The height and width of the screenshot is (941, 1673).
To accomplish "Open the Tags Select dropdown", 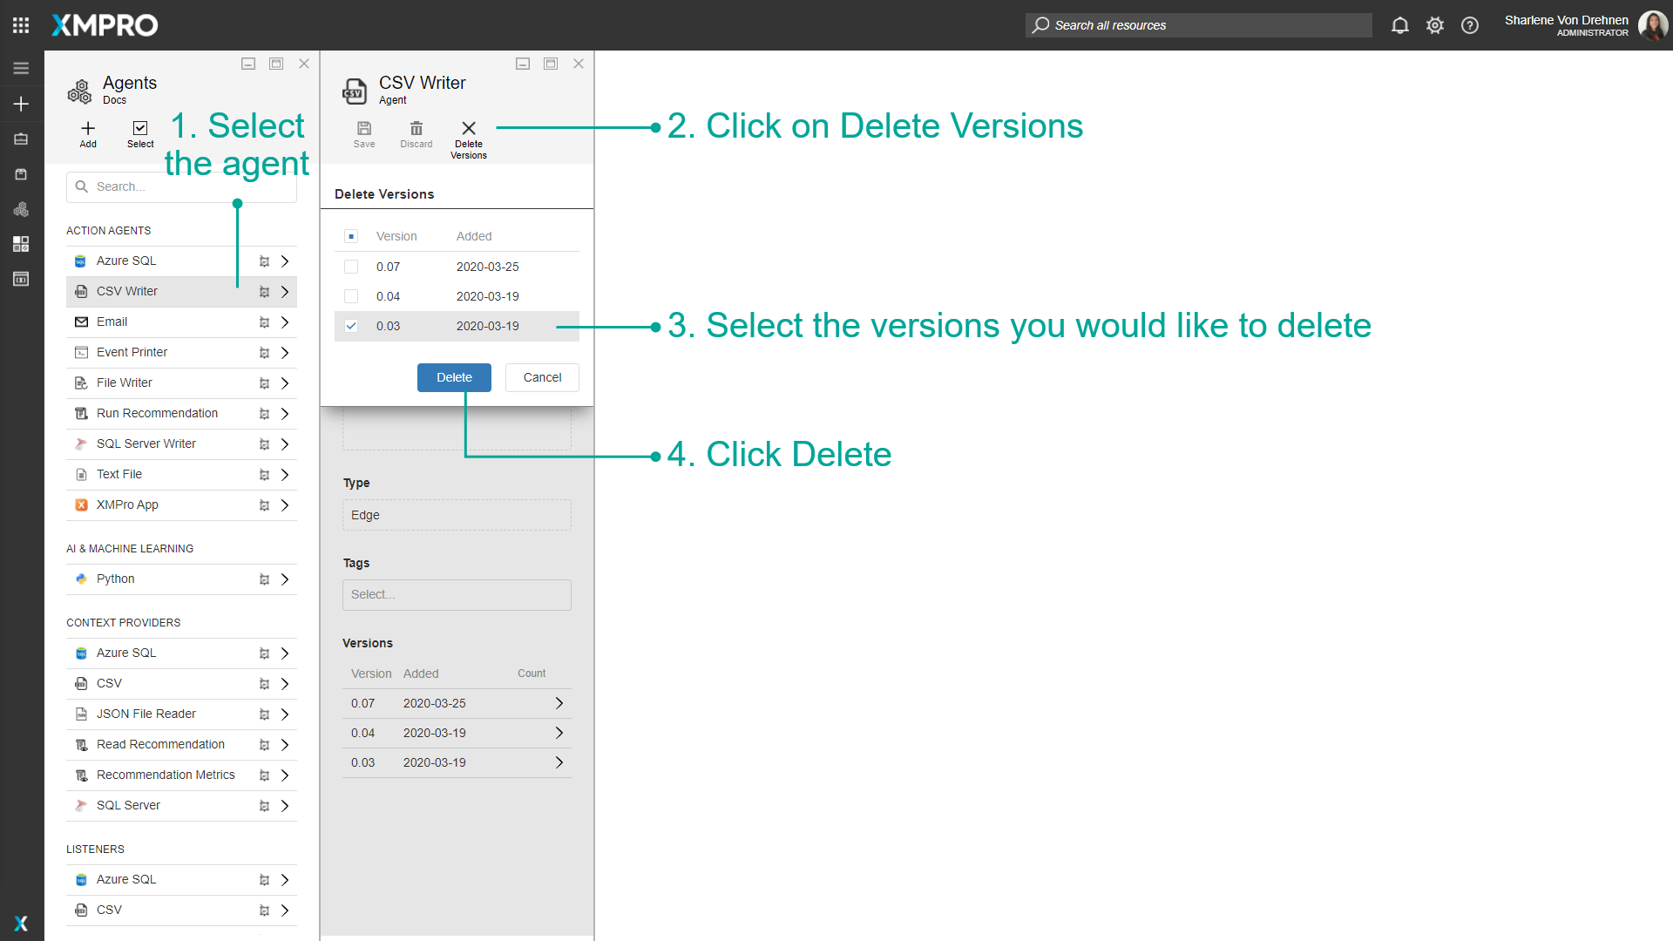I will pyautogui.click(x=457, y=594).
